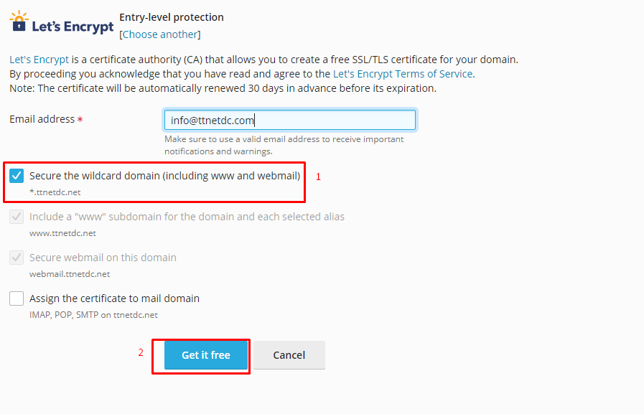Click the IMAP, POP, SMTP description text

93,315
